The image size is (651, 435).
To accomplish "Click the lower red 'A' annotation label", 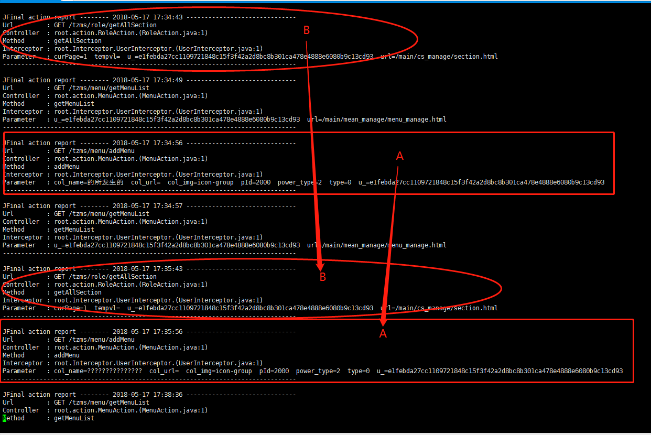I will pyautogui.click(x=383, y=334).
